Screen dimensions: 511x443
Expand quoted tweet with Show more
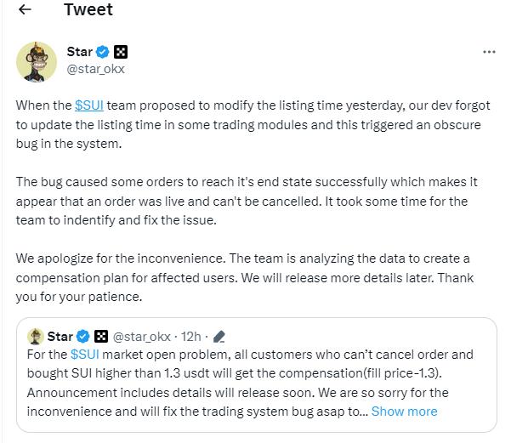click(x=404, y=412)
